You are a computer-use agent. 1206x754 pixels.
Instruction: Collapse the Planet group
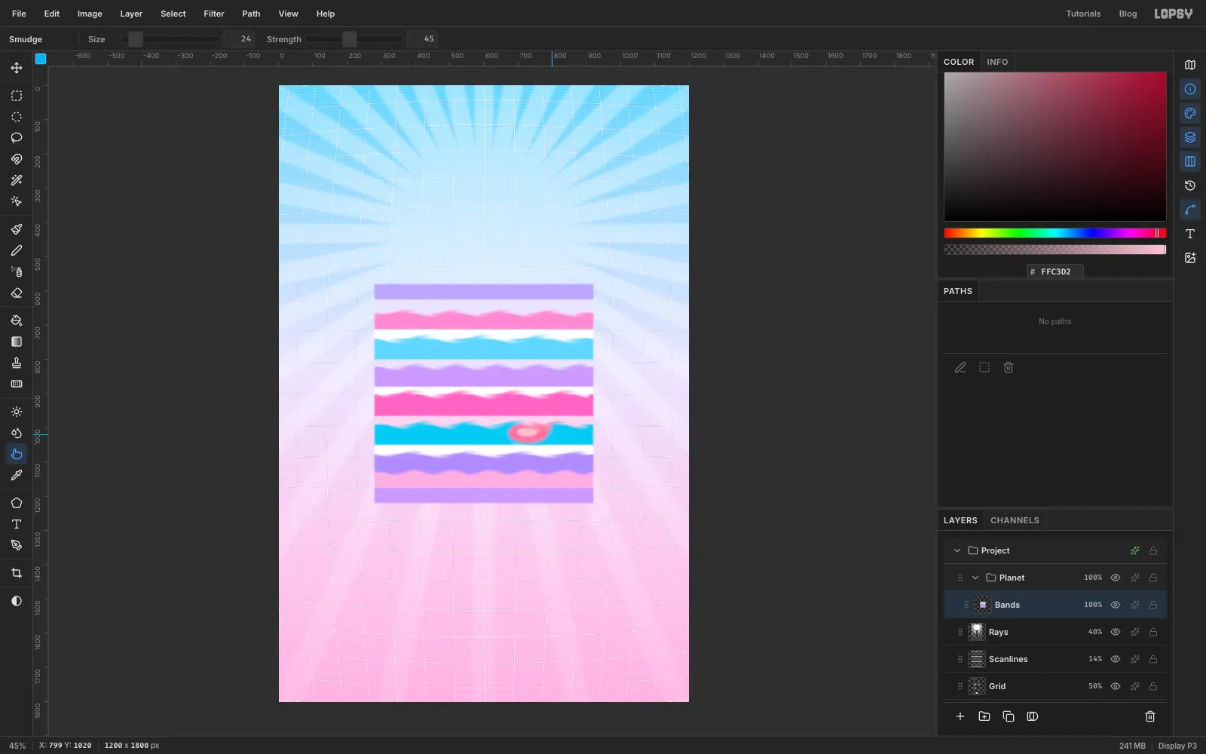point(975,578)
